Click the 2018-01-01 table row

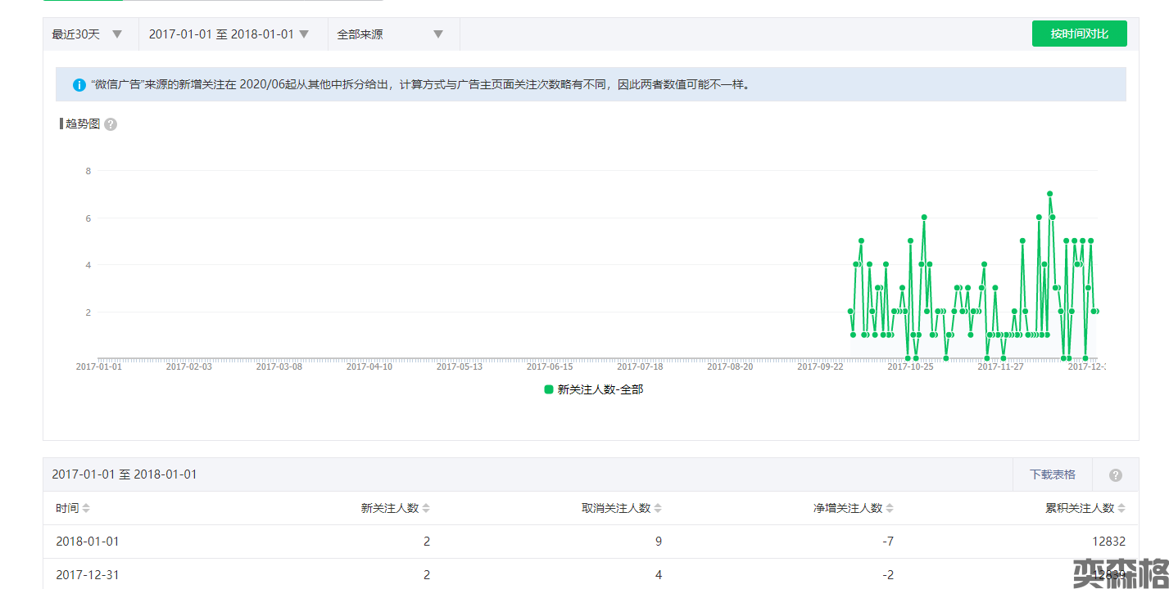(590, 542)
